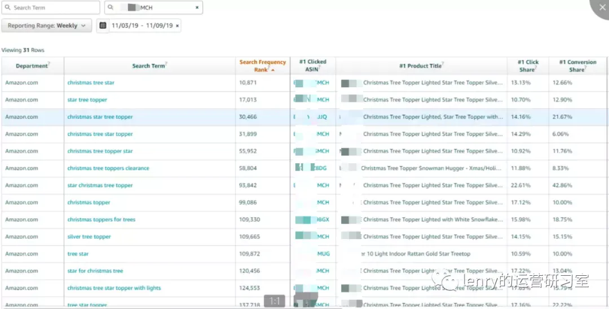Sort by the #1 Conversion Share column
This screenshot has height=309, width=609.
[577, 65]
